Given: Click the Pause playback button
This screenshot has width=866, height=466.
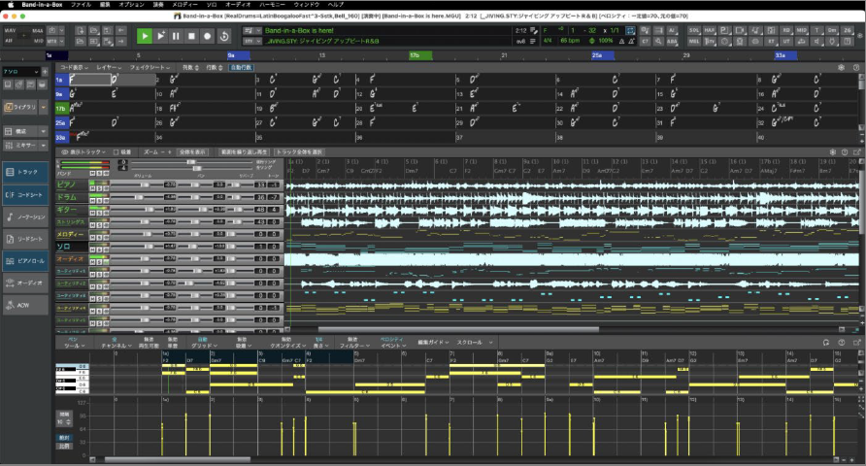Looking at the screenshot, I should pyautogui.click(x=176, y=36).
